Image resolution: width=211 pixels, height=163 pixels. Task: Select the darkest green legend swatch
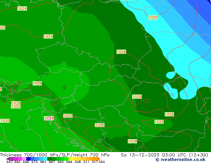click(x=49, y=159)
